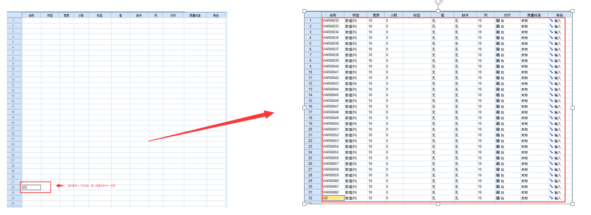Click the VAR00052 name cell

point(333,135)
